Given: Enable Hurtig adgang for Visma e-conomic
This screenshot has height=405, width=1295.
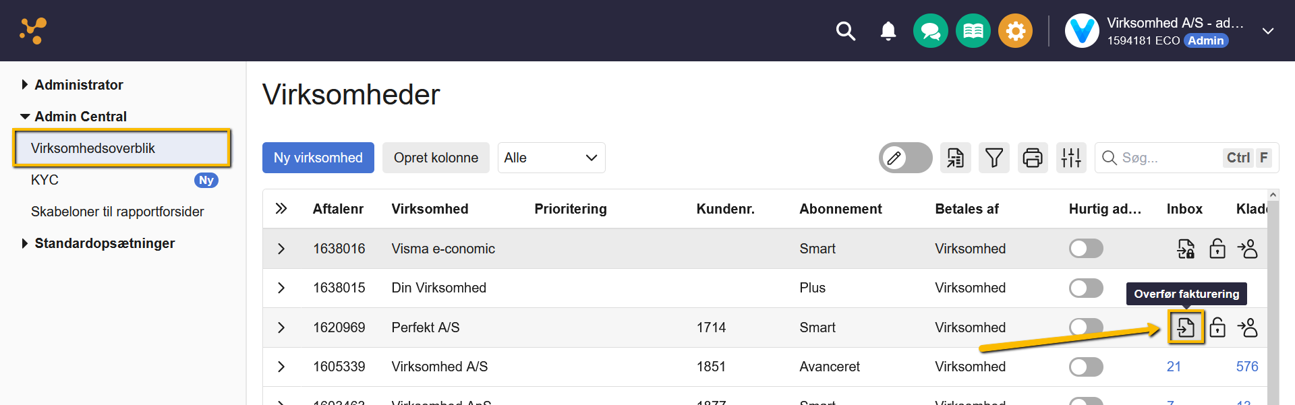Looking at the screenshot, I should 1086,249.
